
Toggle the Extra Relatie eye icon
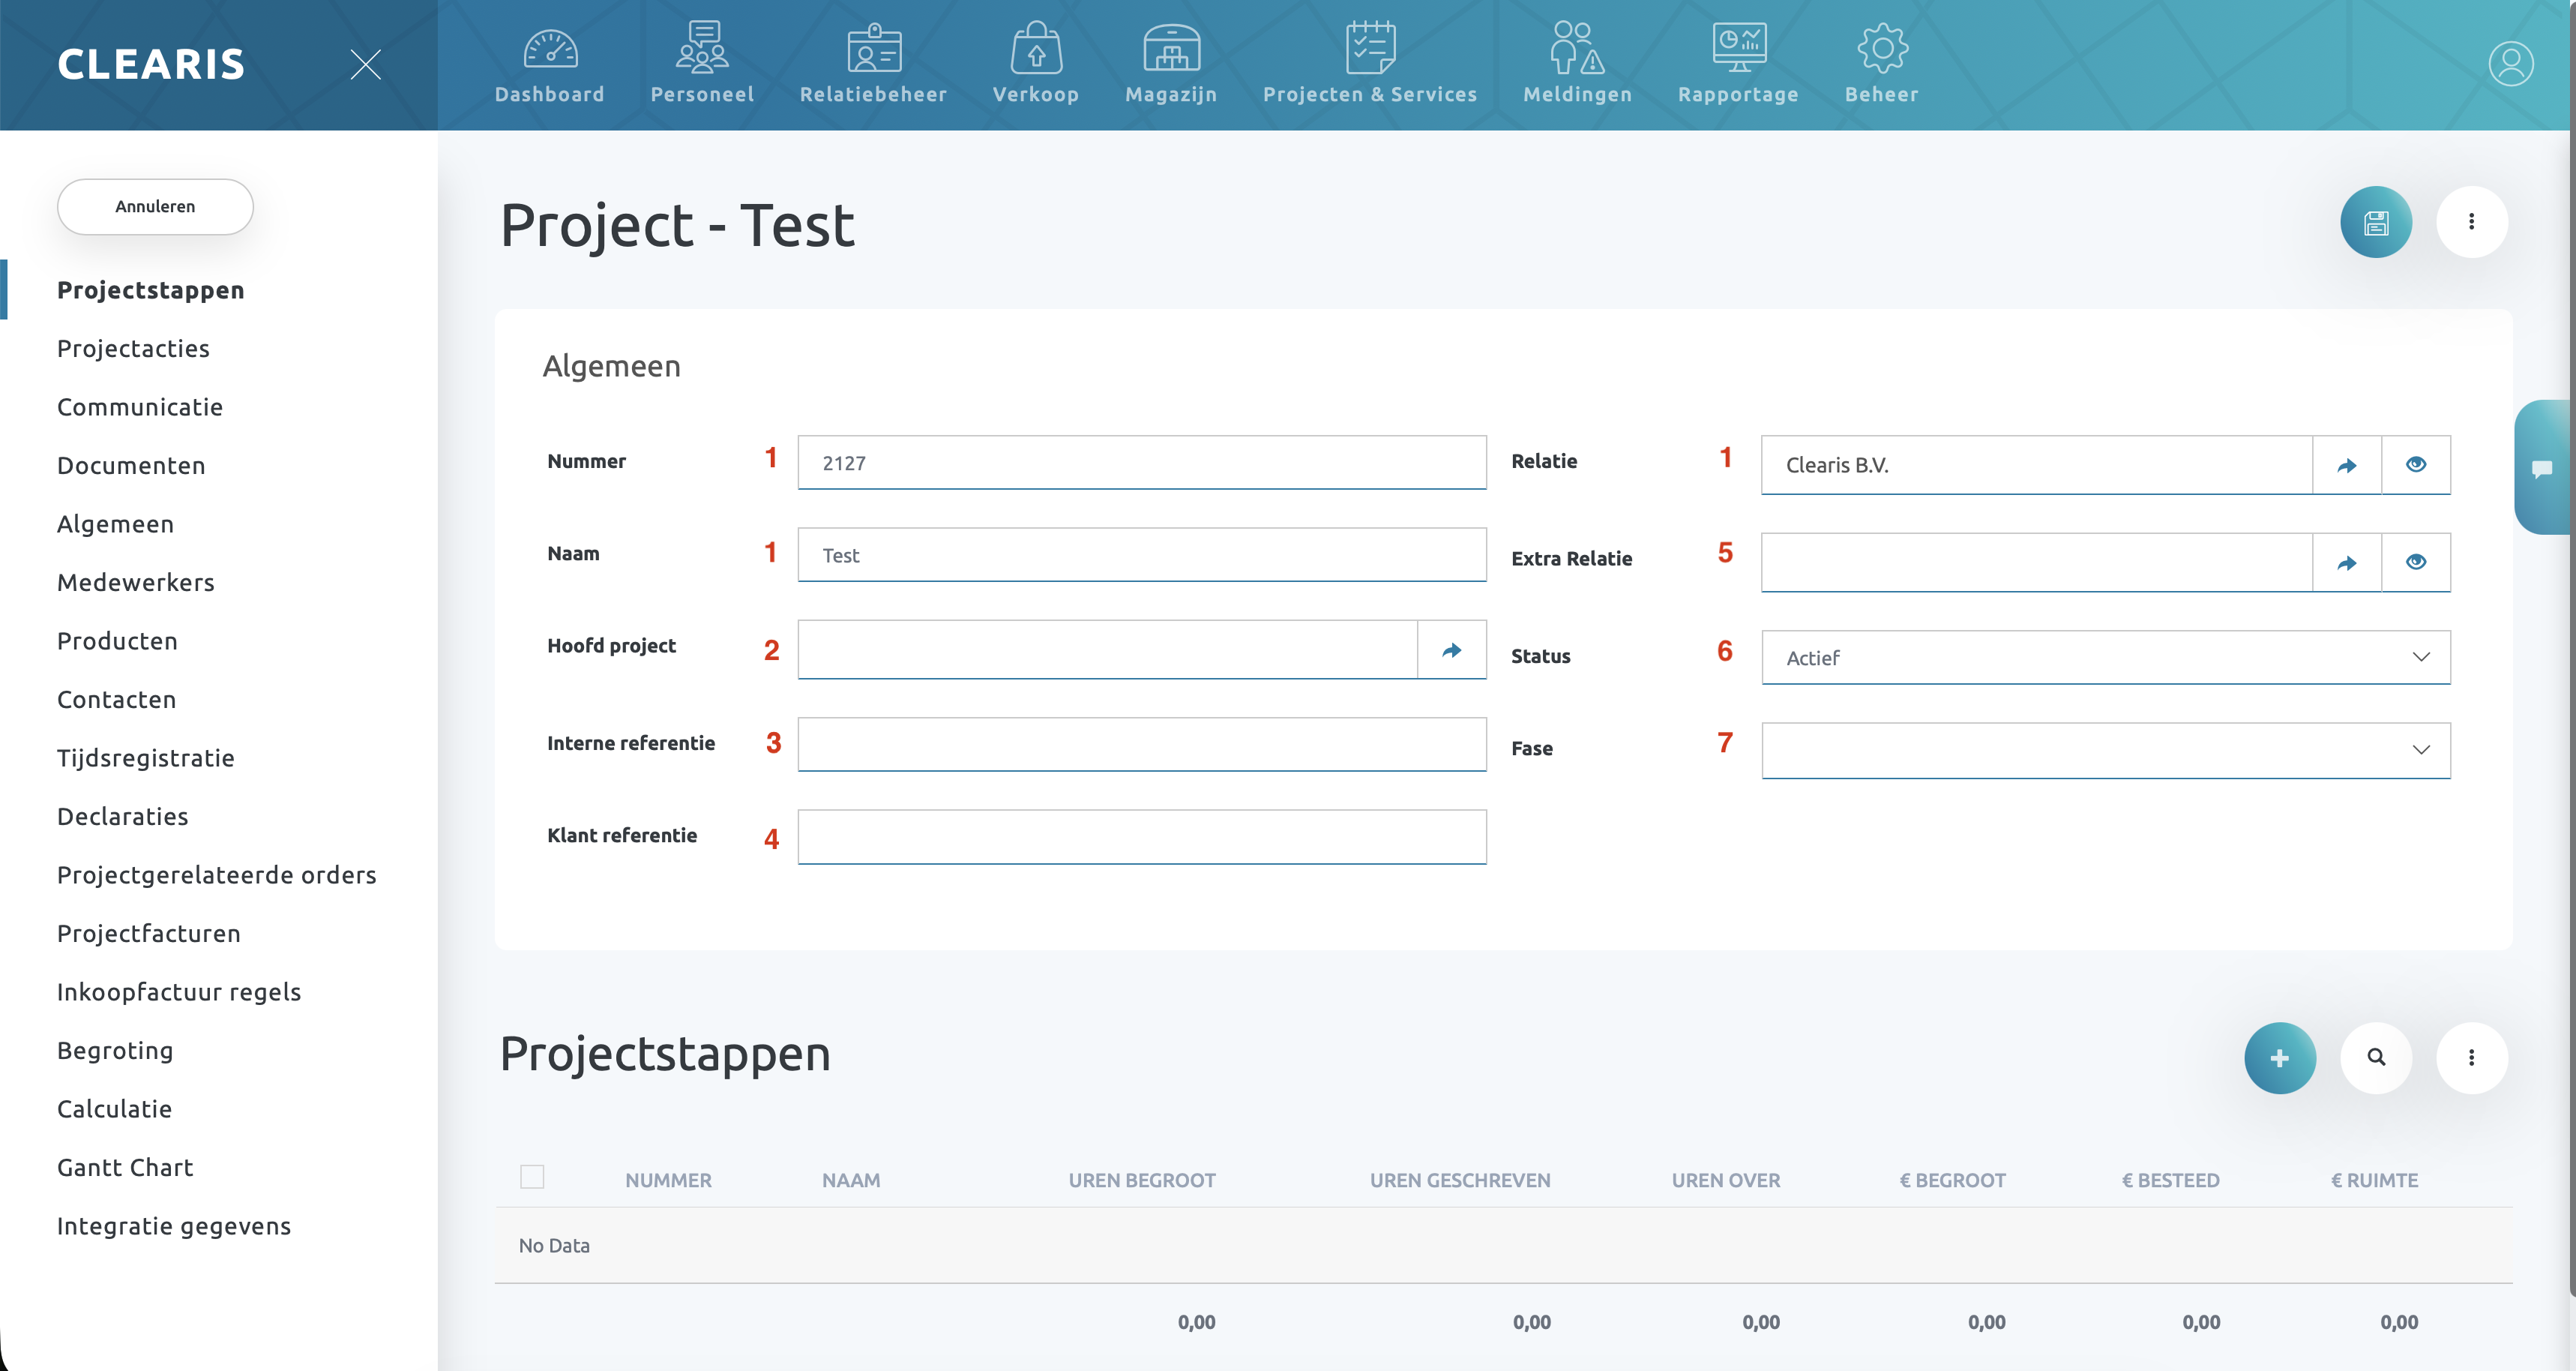pos(2417,562)
